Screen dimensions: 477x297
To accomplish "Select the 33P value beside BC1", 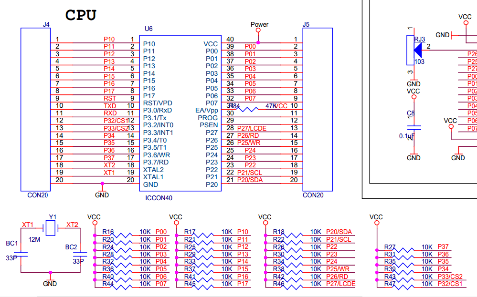I will [11, 258].
